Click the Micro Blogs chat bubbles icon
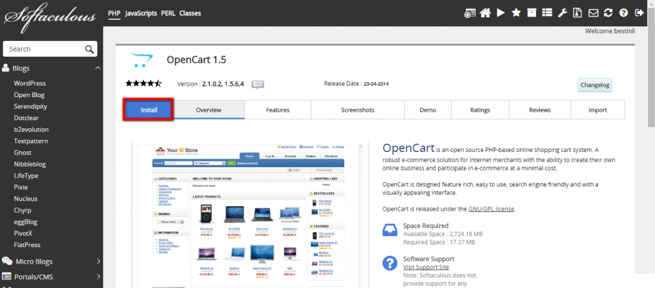Screen dimensions: 655x288 (x=7, y=261)
